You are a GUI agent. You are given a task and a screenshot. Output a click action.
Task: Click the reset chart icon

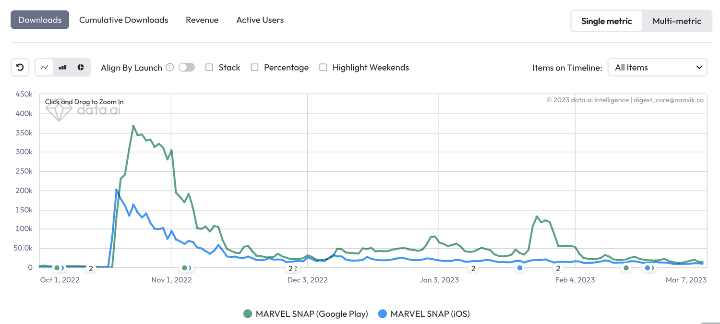[x=20, y=67]
